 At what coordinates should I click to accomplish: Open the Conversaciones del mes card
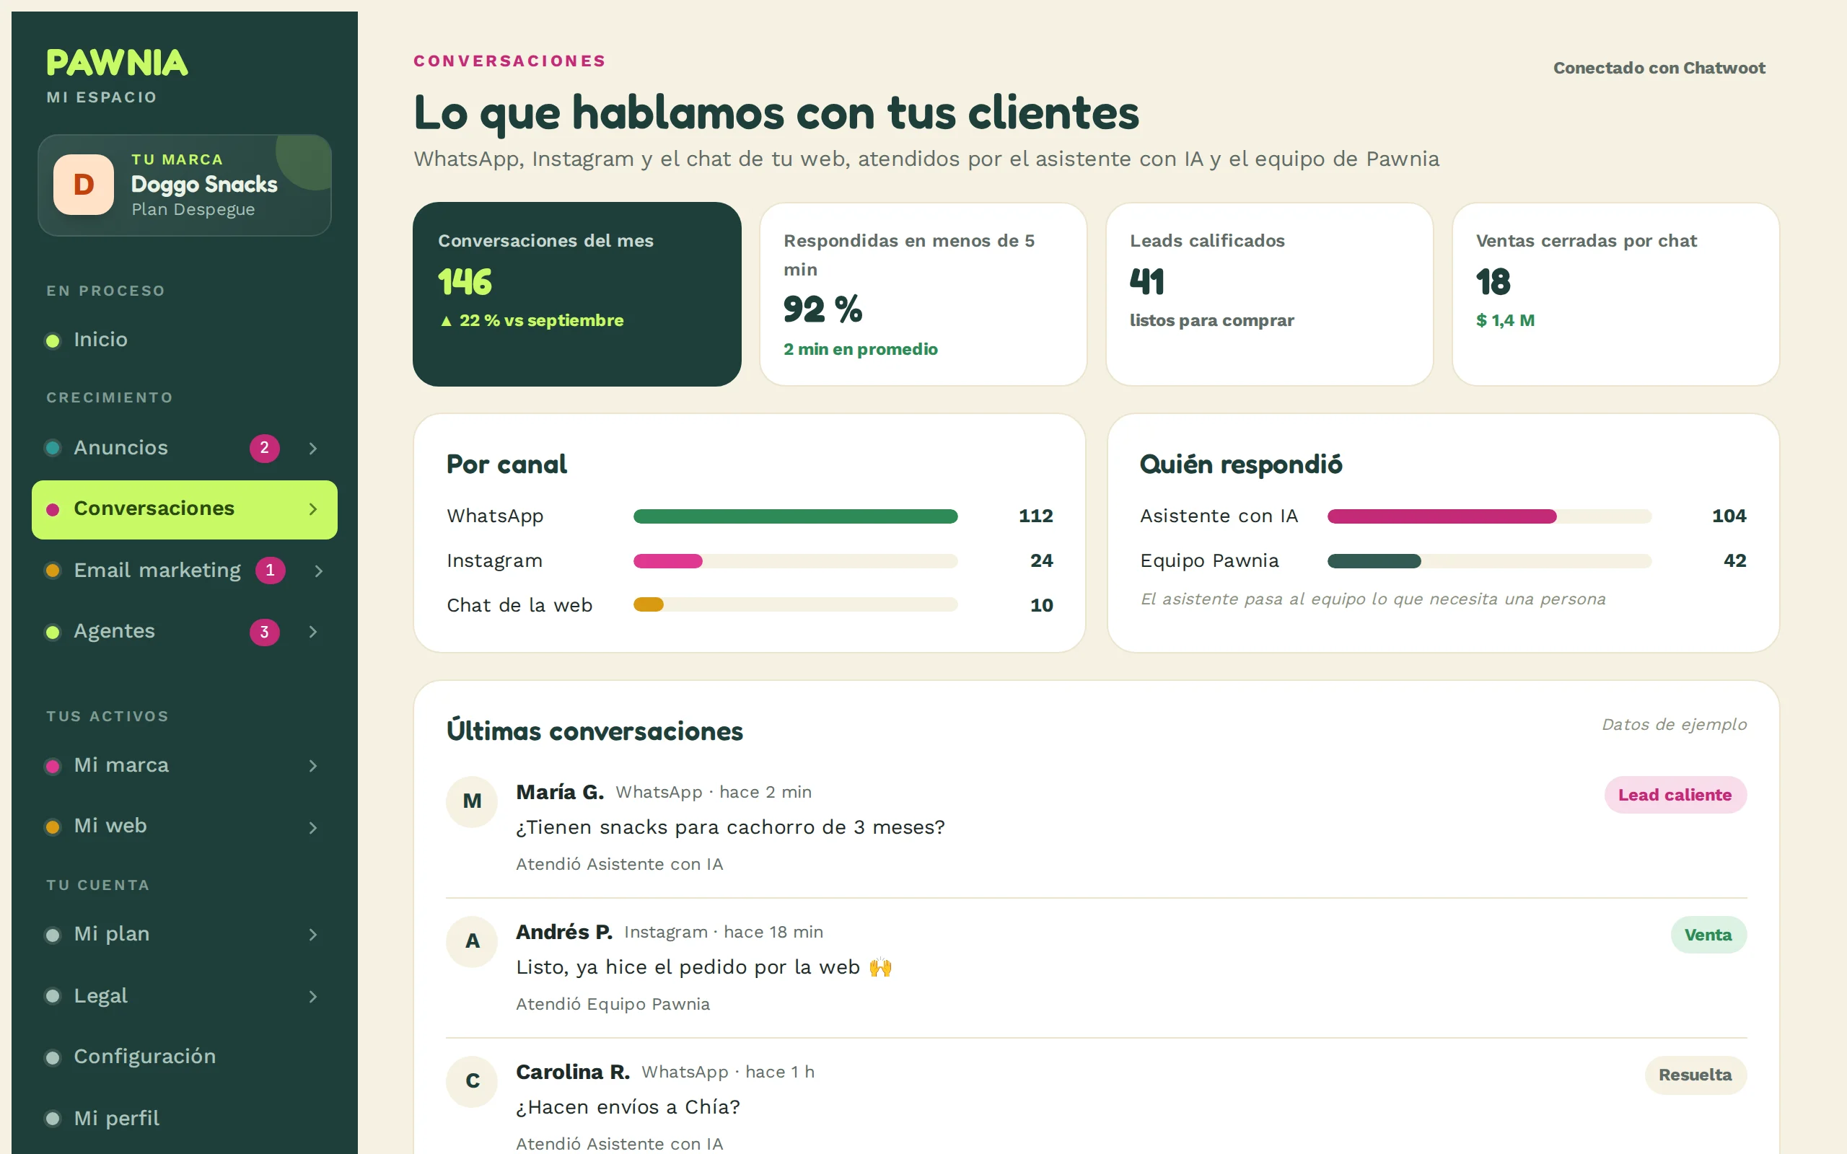(577, 294)
